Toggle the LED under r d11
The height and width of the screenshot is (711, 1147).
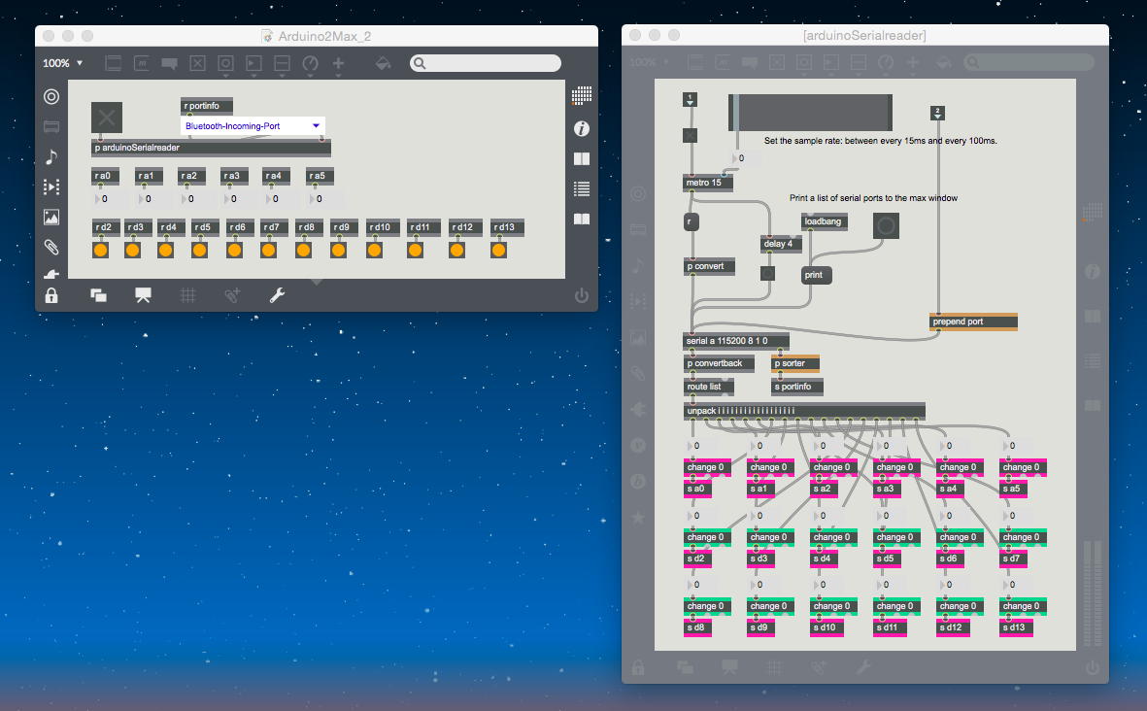click(x=415, y=251)
